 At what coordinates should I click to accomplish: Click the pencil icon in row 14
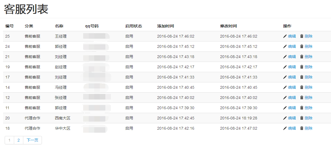[285, 87]
